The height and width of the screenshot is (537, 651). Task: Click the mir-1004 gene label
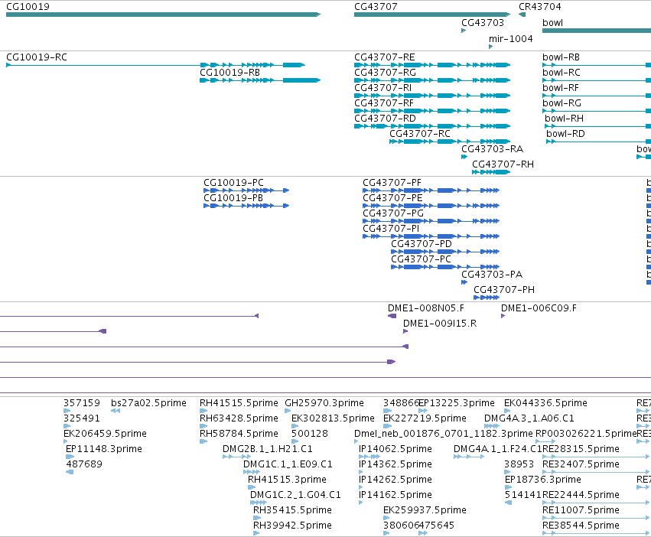pos(511,38)
